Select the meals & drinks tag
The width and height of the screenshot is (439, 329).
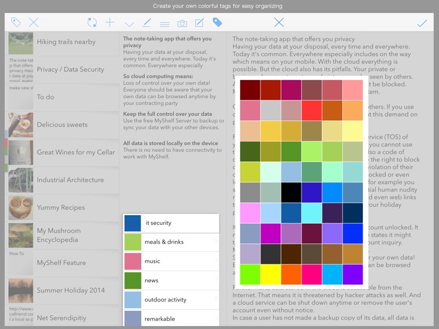[171, 242]
